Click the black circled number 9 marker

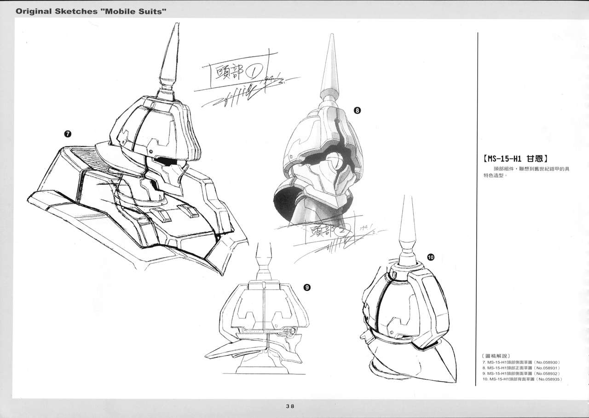click(x=306, y=287)
